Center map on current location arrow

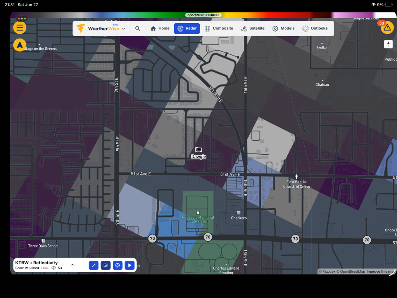click(x=20, y=45)
